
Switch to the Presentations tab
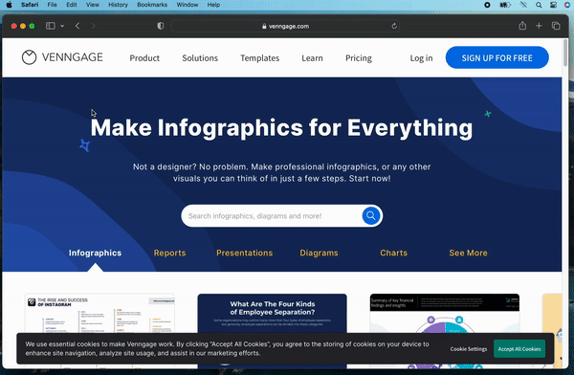(x=244, y=253)
